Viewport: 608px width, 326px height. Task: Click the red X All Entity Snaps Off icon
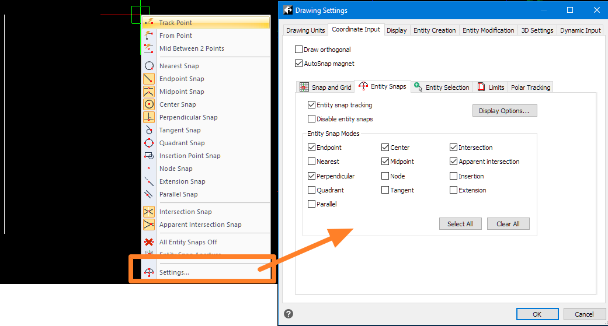[149, 242]
